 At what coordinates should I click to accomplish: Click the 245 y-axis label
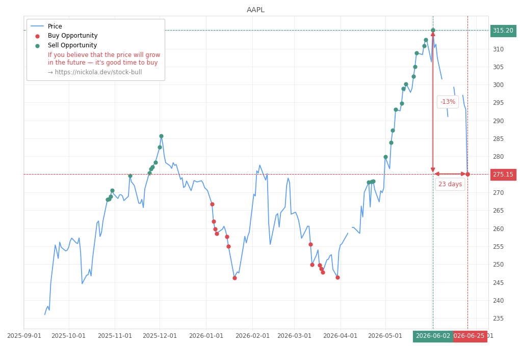498,283
